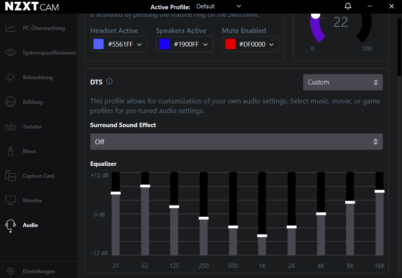This screenshot has height=278, width=402.
Task: Select the Audio sidebar item
Action: click(30, 225)
